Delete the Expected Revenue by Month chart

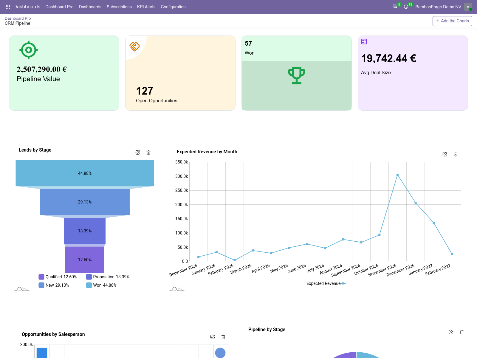pyautogui.click(x=456, y=154)
